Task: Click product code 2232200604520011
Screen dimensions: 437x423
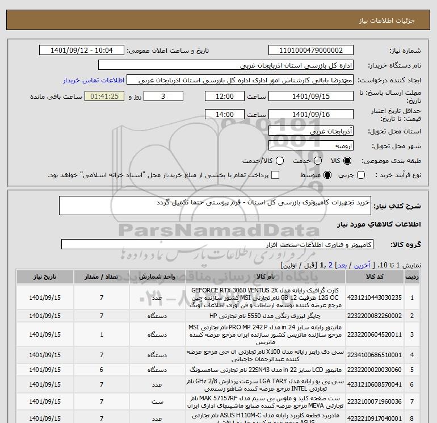Action: click(x=375, y=334)
